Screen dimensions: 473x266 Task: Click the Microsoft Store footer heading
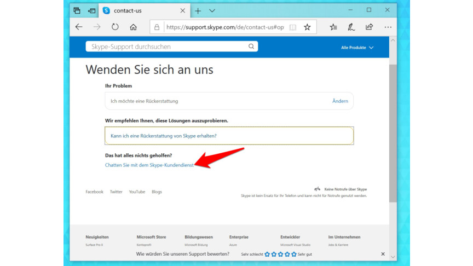(x=151, y=237)
